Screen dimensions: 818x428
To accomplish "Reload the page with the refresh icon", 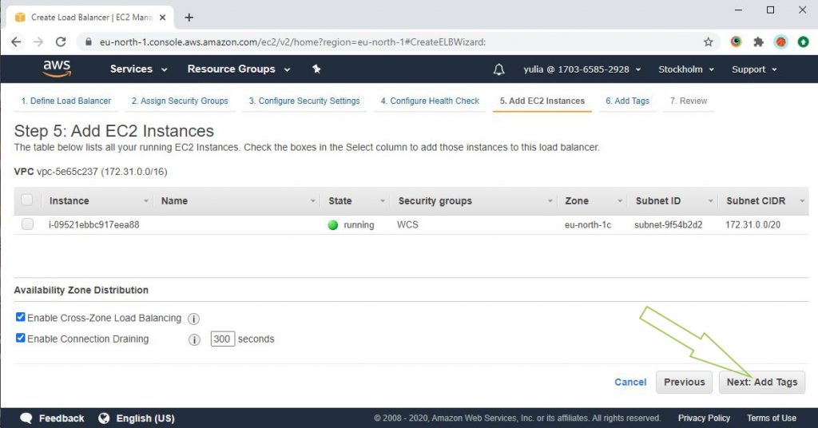I will 61,42.
